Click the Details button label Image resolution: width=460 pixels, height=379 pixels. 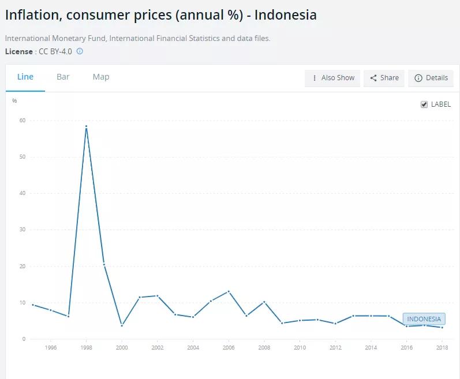(x=437, y=78)
